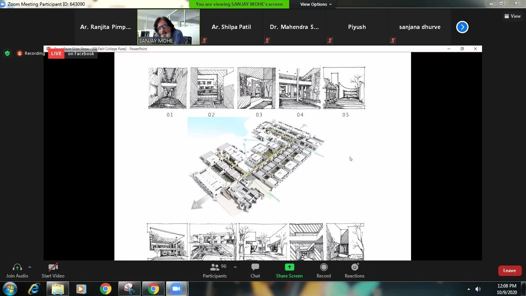
Task: Click muted mic icon on Ar. Shilpa Patil tile
Action: 204,41
